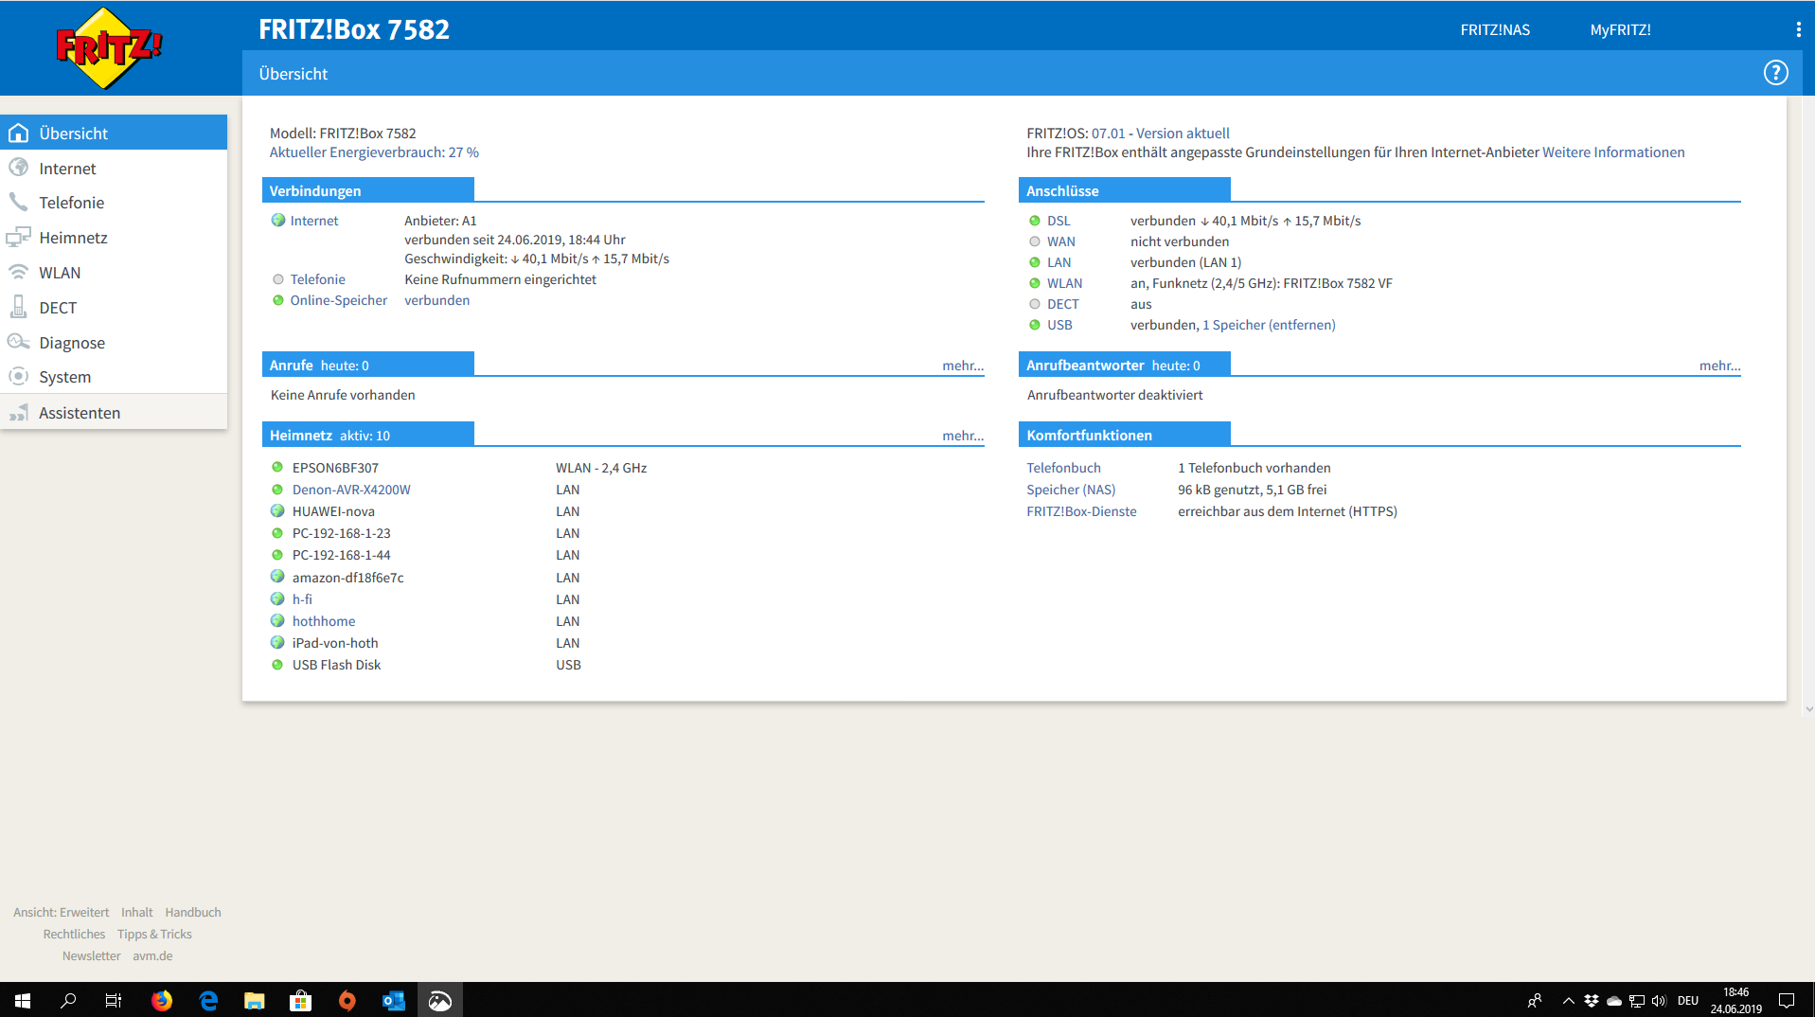Open the hothhome device link
This screenshot has height=1017, width=1815.
pyautogui.click(x=324, y=621)
